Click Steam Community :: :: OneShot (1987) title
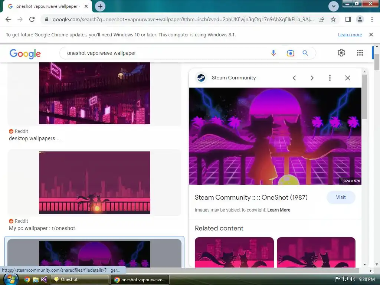 (251, 197)
